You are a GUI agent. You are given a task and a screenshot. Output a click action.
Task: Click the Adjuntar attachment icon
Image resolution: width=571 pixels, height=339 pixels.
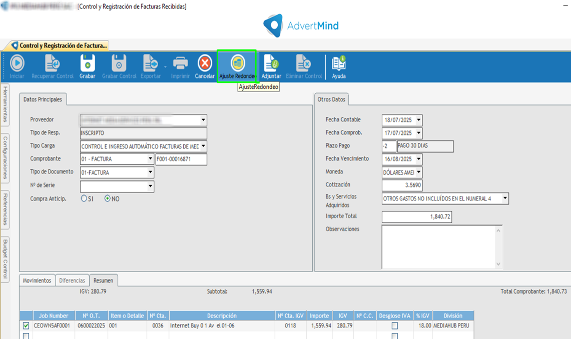click(x=271, y=63)
